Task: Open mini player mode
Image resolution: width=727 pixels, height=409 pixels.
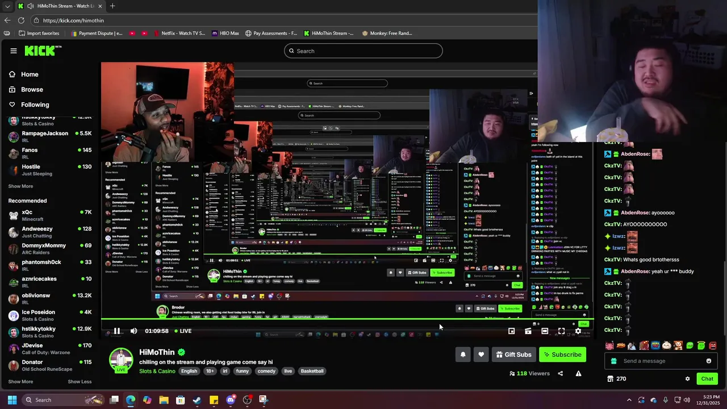Action: coord(511,331)
